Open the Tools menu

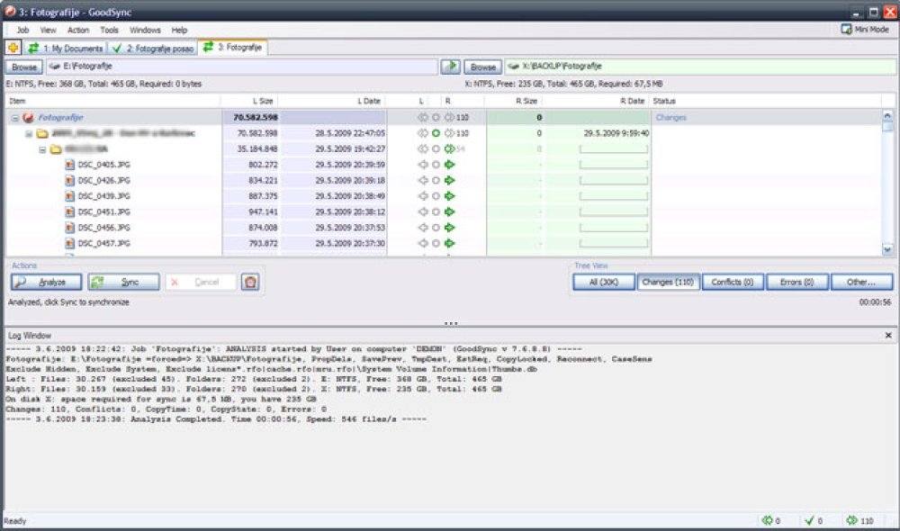click(109, 30)
